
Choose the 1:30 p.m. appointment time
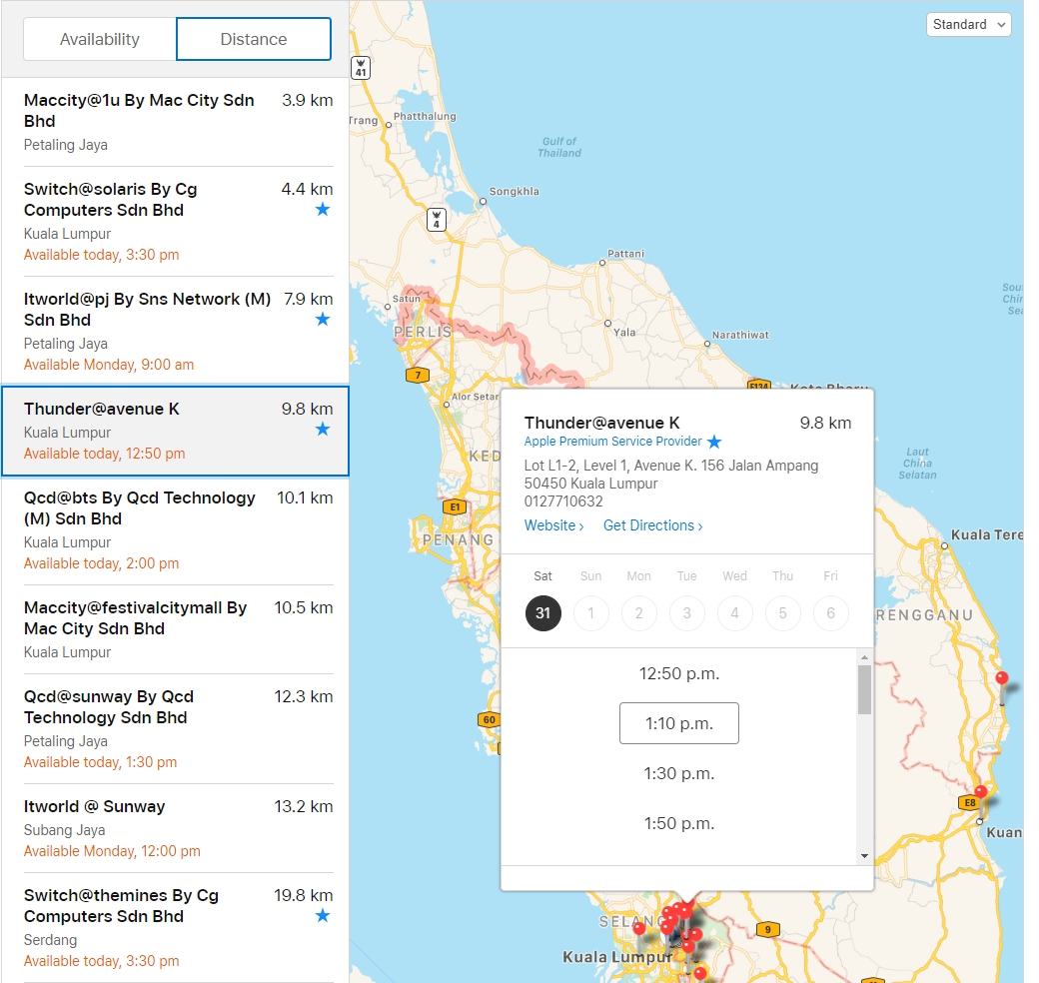[678, 773]
